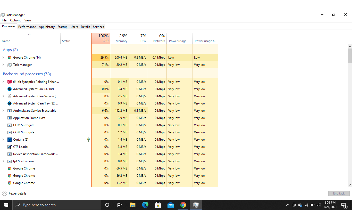
Task: Open the volume control in system tray
Action: coord(319,205)
